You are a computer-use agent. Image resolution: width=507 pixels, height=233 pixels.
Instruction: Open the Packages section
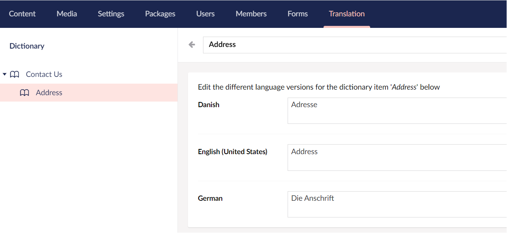click(160, 14)
